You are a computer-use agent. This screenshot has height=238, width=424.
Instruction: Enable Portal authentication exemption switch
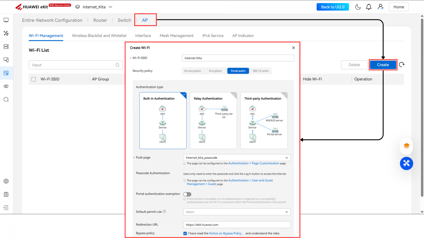[187, 194]
